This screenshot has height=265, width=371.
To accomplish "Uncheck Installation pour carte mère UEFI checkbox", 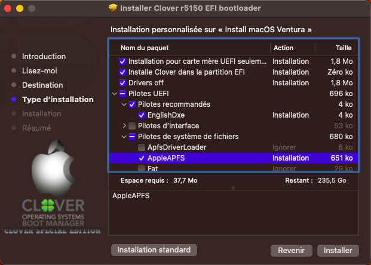I will click(122, 61).
